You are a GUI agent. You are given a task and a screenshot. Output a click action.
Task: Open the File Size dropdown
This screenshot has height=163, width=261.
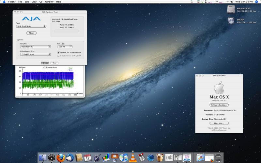coord(65,47)
